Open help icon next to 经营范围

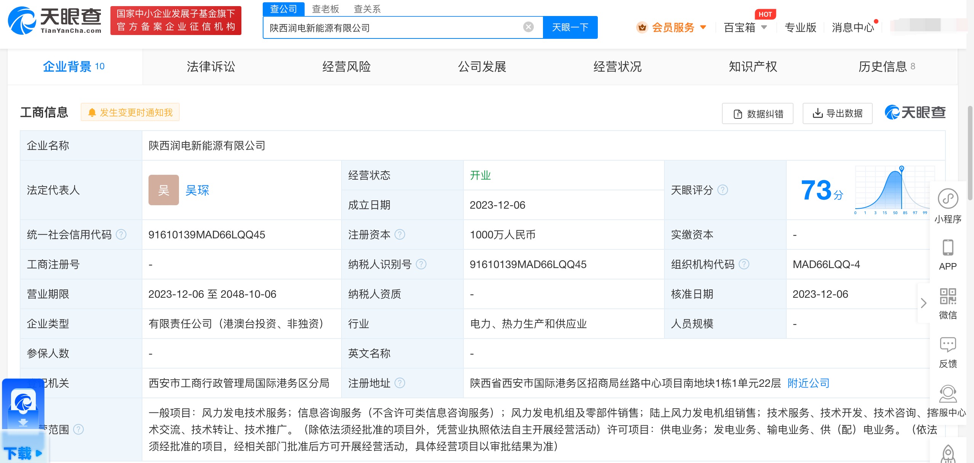coord(78,429)
